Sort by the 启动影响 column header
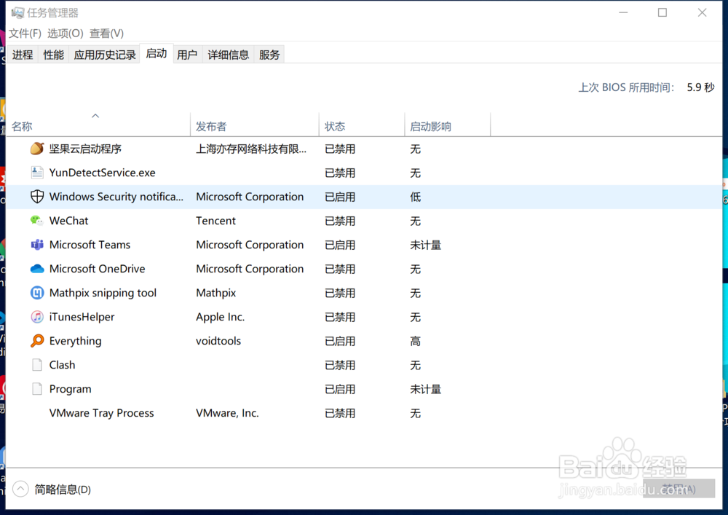Viewport: 728px width, 515px height. [430, 127]
